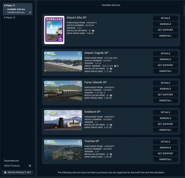Click Airport Zagreb XP thumbnail
This screenshot has width=185, height=178.
[x=63, y=61]
